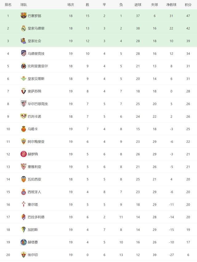The image size is (197, 262).
Task: Click the 净胜球 column header
Action: 171,5
